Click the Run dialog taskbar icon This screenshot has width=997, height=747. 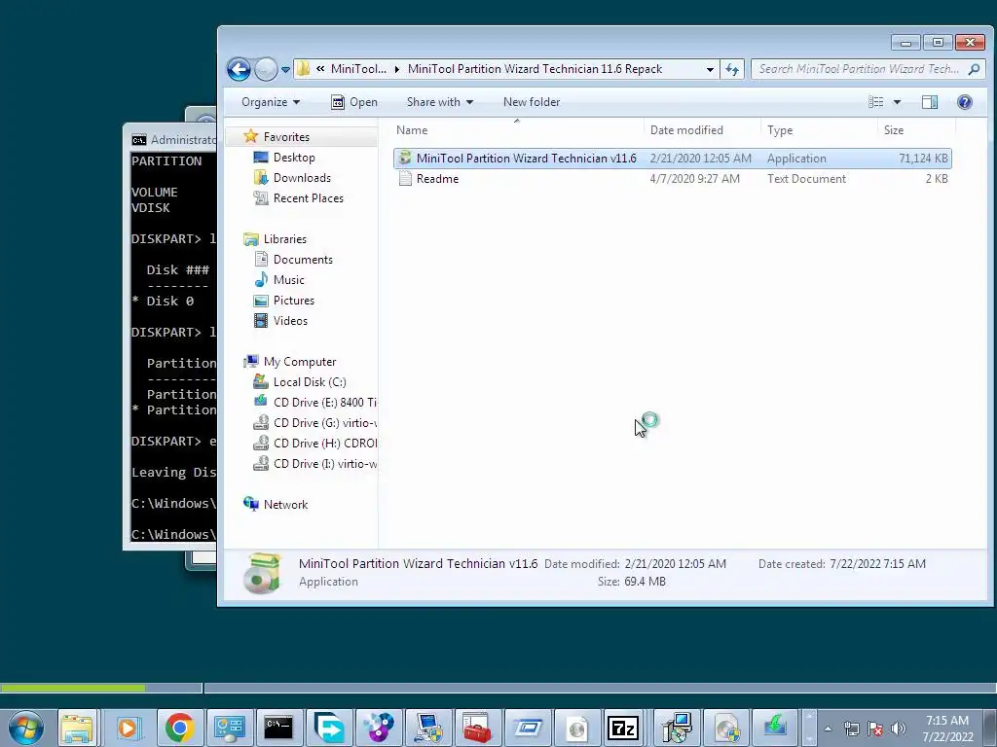(x=528, y=728)
